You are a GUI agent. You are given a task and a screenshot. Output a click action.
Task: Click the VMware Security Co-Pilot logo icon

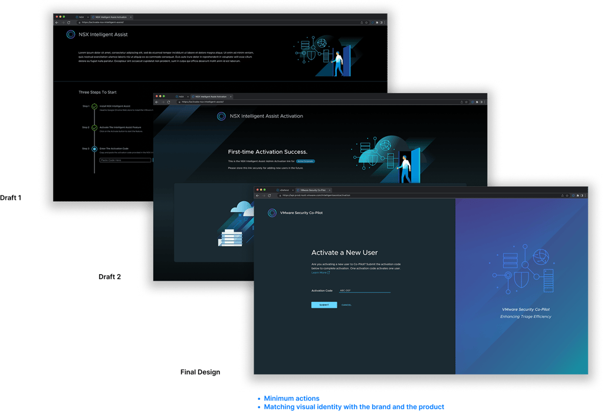coord(272,213)
